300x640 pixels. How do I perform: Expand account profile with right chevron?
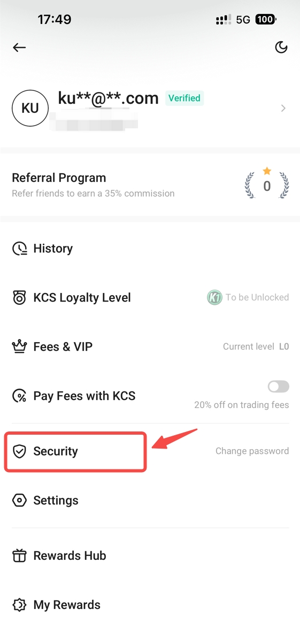coord(283,108)
